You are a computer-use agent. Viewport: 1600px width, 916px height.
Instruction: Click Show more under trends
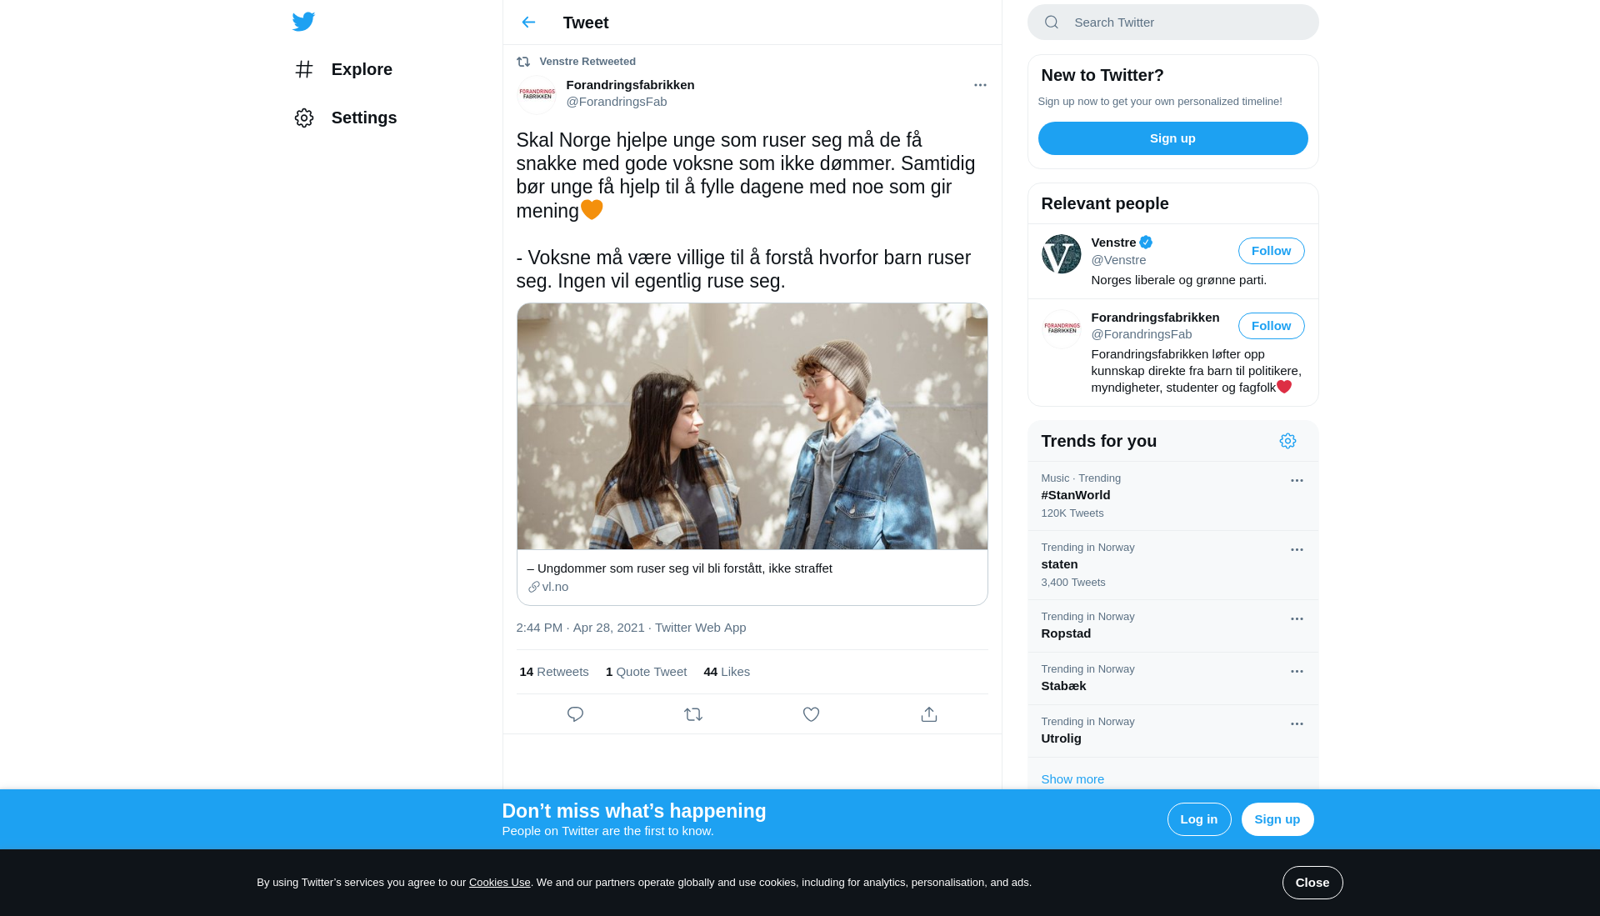pyautogui.click(x=1072, y=779)
